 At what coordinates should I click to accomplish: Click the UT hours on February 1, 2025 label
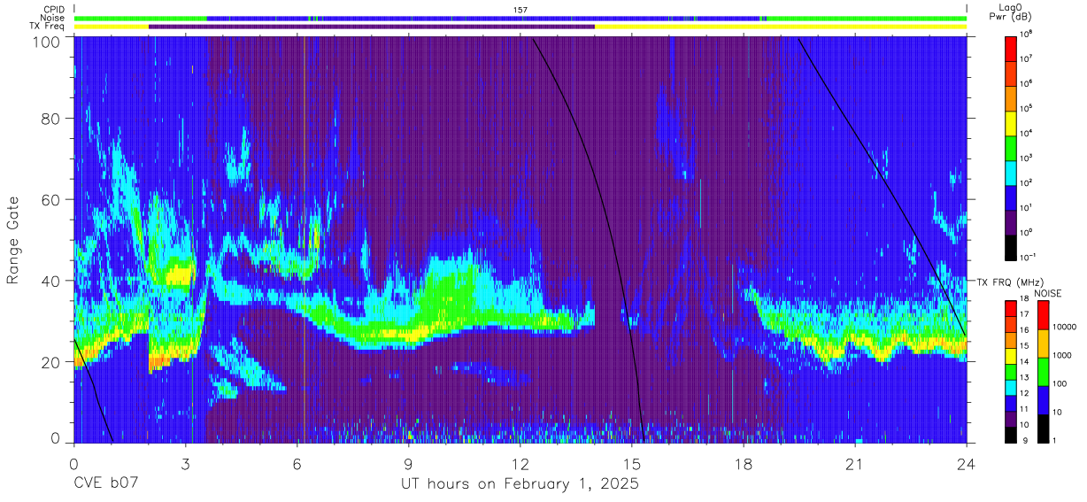tap(520, 484)
